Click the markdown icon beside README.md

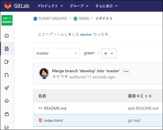tap(40, 108)
